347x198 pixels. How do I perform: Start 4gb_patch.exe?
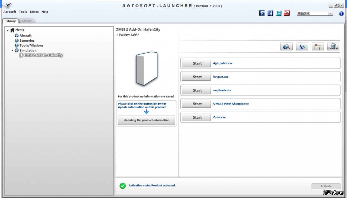click(x=196, y=63)
